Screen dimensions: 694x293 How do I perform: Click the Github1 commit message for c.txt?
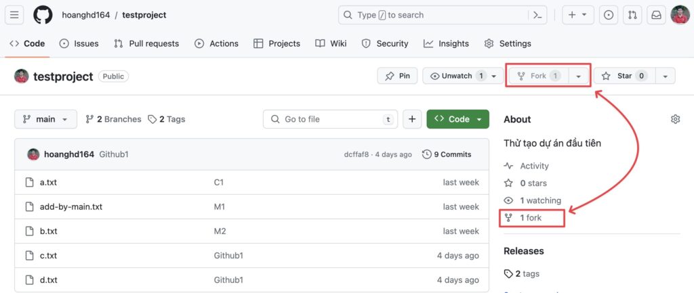click(228, 255)
